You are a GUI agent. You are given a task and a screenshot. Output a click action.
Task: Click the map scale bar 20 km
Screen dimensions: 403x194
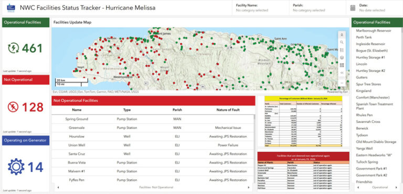coord(72,80)
